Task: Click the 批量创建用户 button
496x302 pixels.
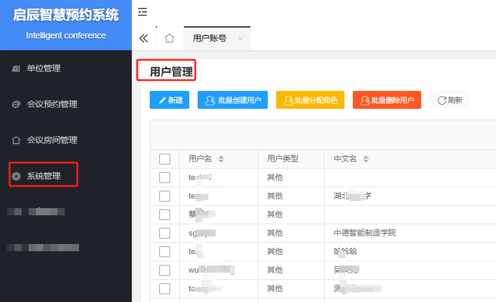Action: pos(232,100)
